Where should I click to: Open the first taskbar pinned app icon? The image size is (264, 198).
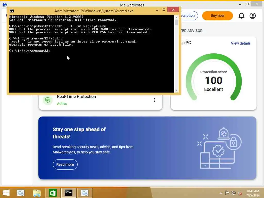pyautogui.click(x=21, y=193)
